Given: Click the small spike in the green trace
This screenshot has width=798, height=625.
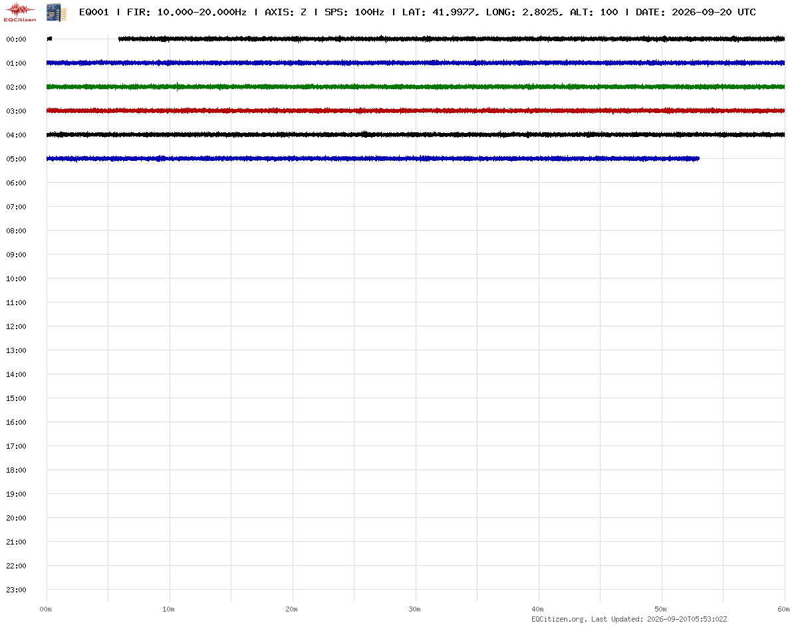Looking at the screenshot, I should click(x=178, y=86).
